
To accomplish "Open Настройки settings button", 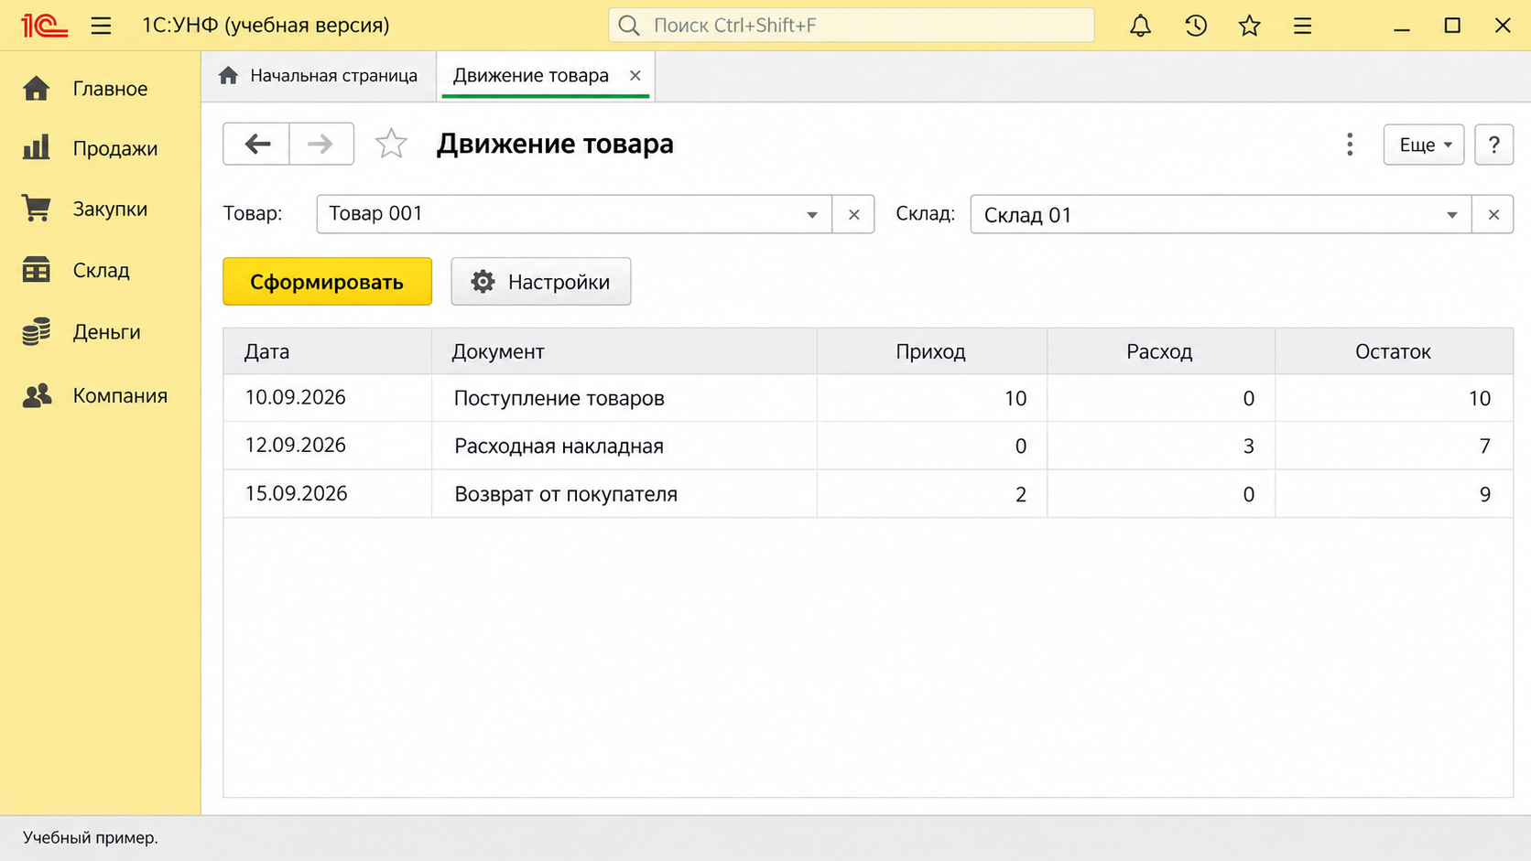I will pos(541,282).
